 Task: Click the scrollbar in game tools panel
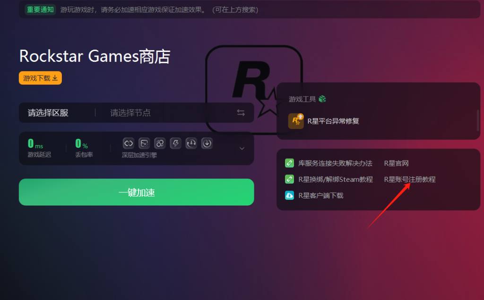(x=478, y=120)
